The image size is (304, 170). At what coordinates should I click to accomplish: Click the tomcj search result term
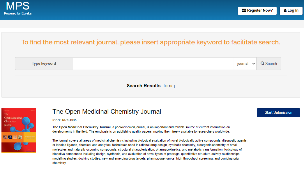pyautogui.click(x=169, y=86)
